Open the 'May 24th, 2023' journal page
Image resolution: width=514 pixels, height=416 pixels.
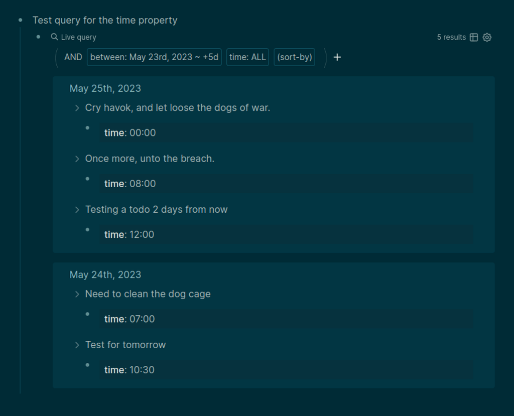click(105, 274)
